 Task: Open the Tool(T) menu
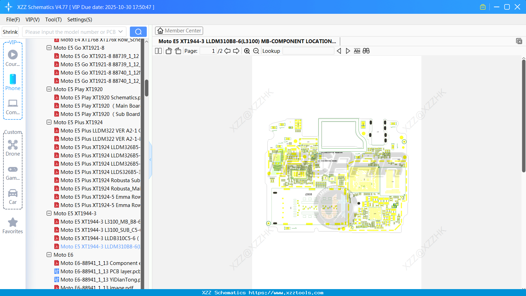click(x=53, y=20)
